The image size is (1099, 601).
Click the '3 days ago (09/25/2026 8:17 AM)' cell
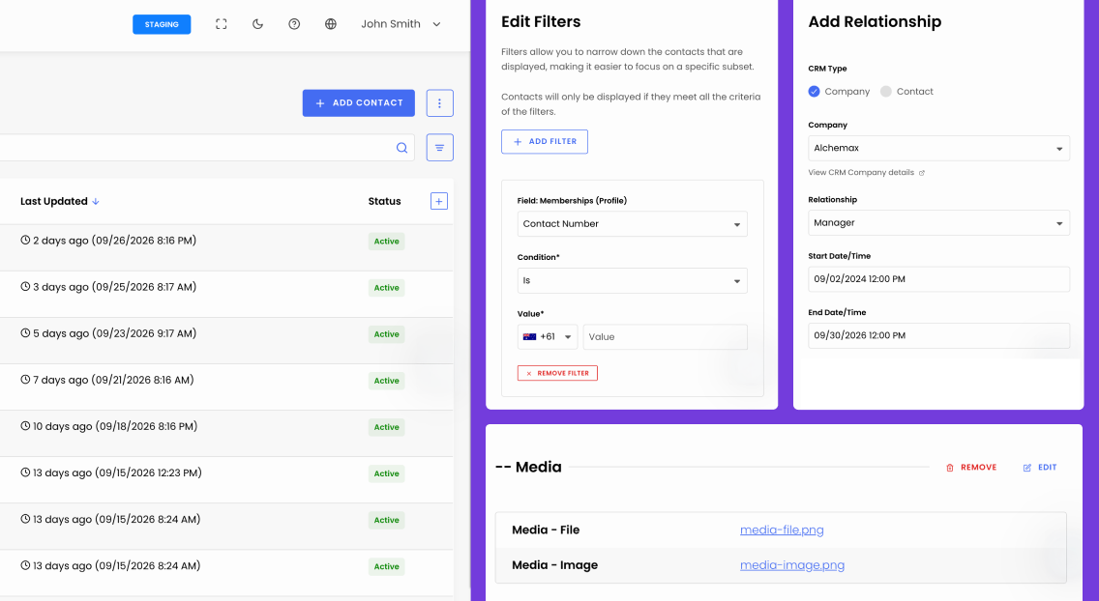point(108,287)
